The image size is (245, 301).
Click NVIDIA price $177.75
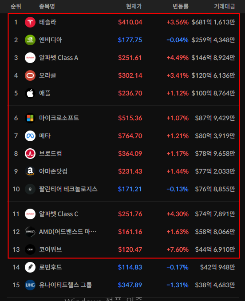[130, 40]
